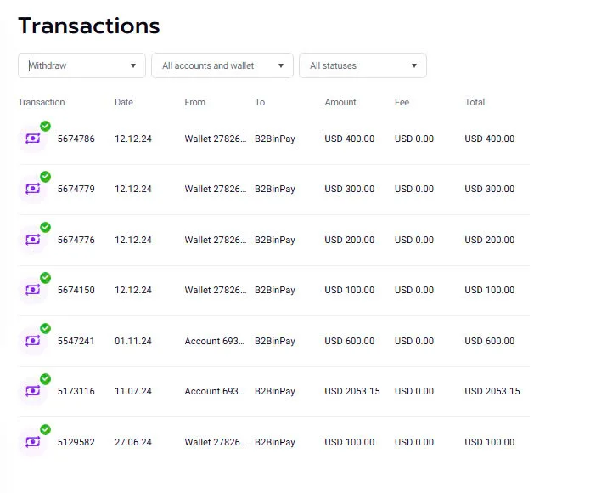The image size is (590, 493).
Task: Click the transaction icon beside 5129582
Action: point(33,442)
